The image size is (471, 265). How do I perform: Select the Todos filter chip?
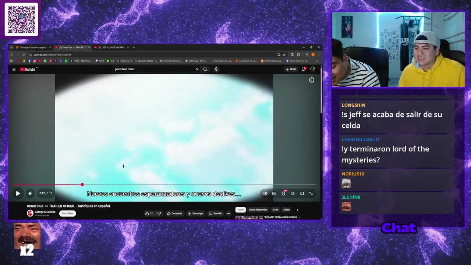(x=240, y=210)
